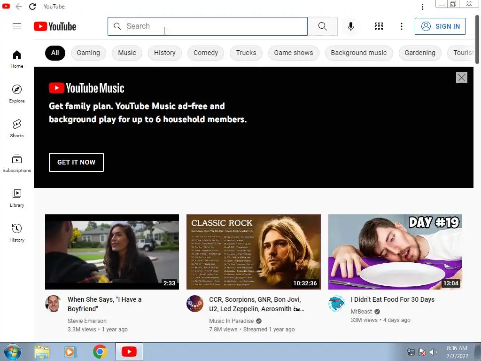Click the search magnifier button
Image resolution: width=481 pixels, height=361 pixels.
(x=322, y=26)
